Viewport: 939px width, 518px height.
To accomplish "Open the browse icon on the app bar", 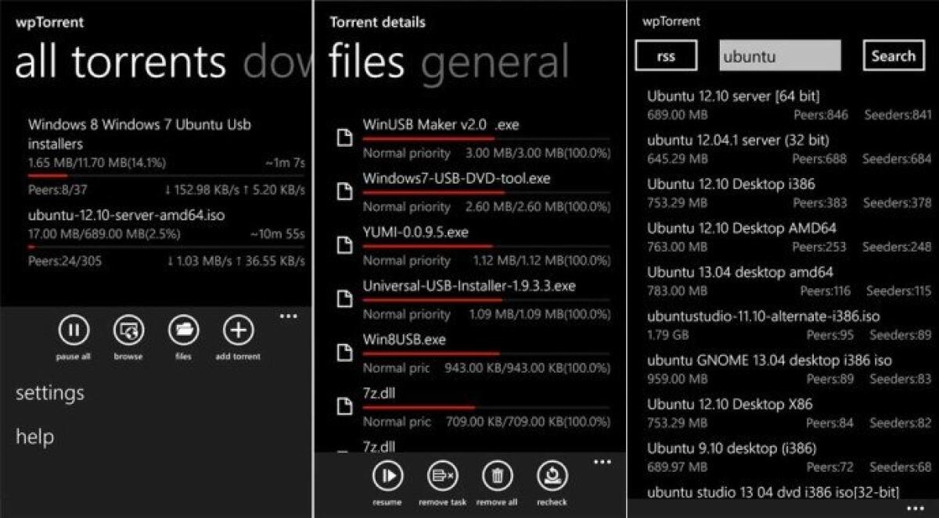I will click(x=128, y=330).
